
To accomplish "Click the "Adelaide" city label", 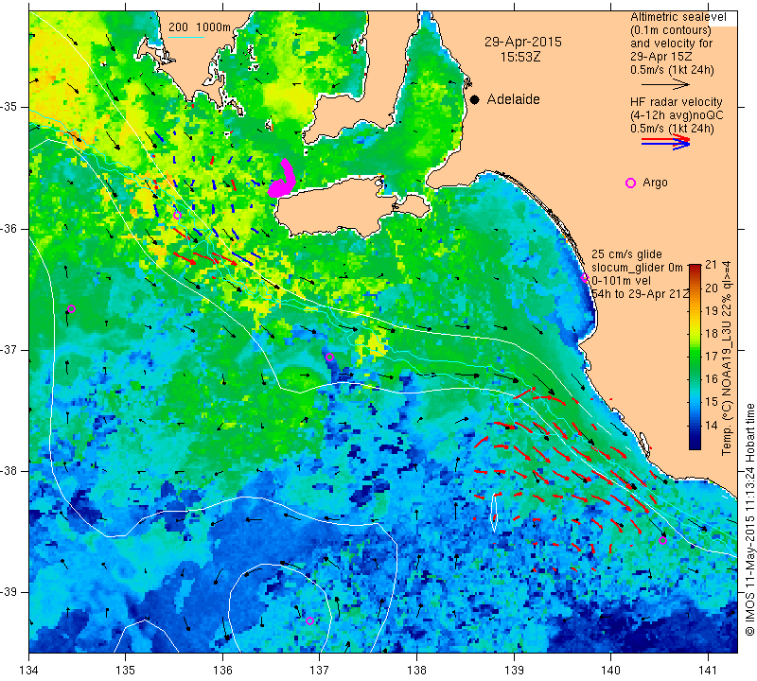I will coord(513,99).
